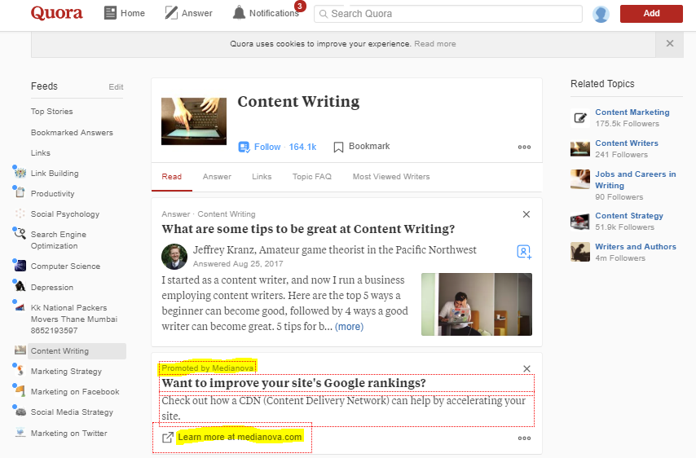Focus the Search Quora field
This screenshot has width=696, height=458.
tap(448, 14)
